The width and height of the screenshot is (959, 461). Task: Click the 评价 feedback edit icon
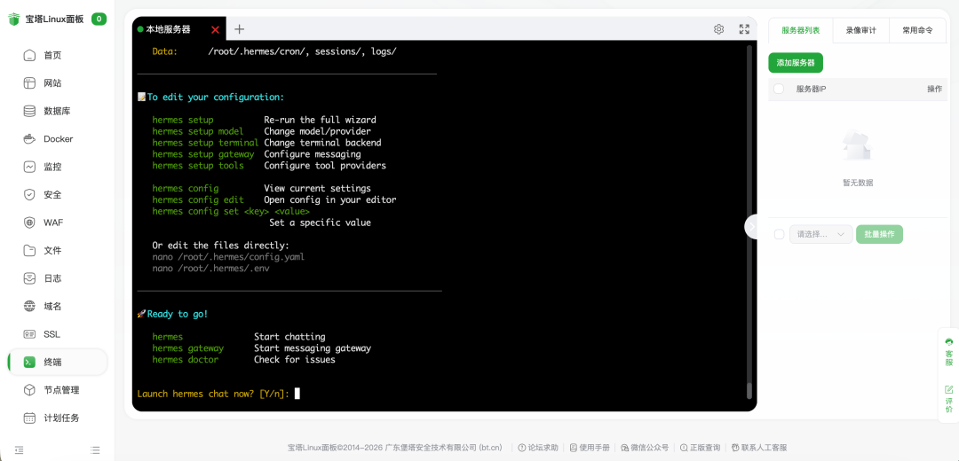[949, 389]
